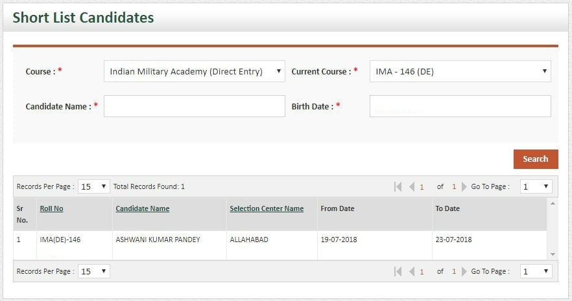Viewport: 572px width, 301px height.
Task: Click table scrollbar up arrow
Action: (553, 203)
